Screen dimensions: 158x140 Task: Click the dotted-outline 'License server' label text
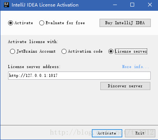(x=131, y=52)
